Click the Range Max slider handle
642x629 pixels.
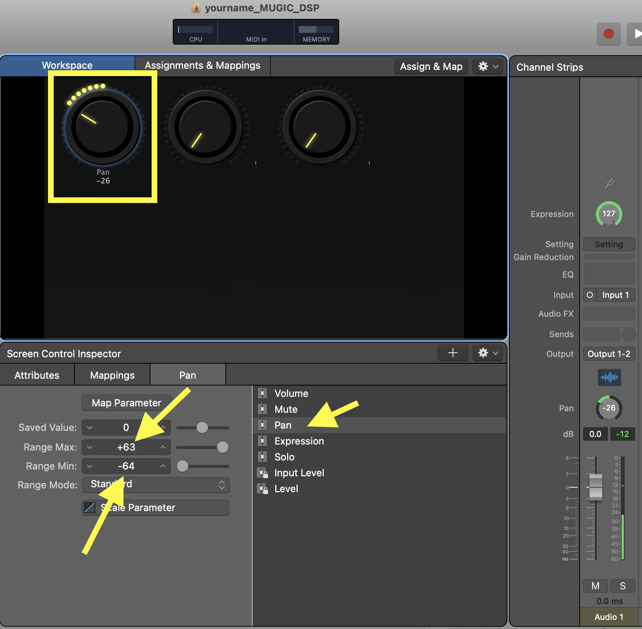(x=223, y=447)
